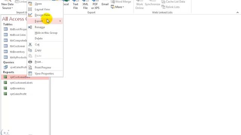Open the More export dropdown
The width and height of the screenshot is (241, 135).
117,7
